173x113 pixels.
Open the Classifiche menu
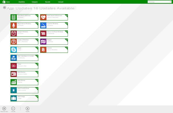click(x=22, y=2)
